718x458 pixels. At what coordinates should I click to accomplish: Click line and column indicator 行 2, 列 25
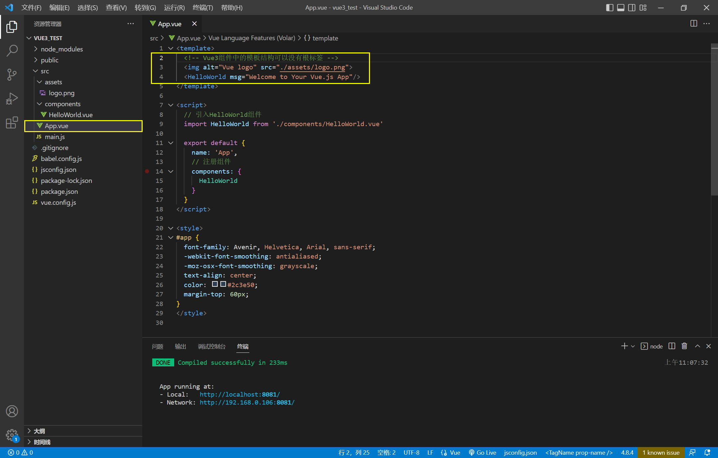(x=354, y=452)
